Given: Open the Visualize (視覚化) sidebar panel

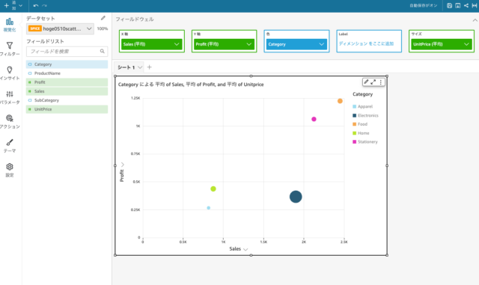Looking at the screenshot, I should tap(10, 25).
